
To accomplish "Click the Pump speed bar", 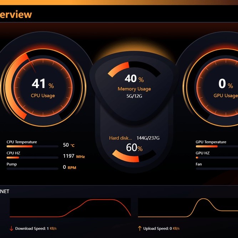I will tap(32, 168).
